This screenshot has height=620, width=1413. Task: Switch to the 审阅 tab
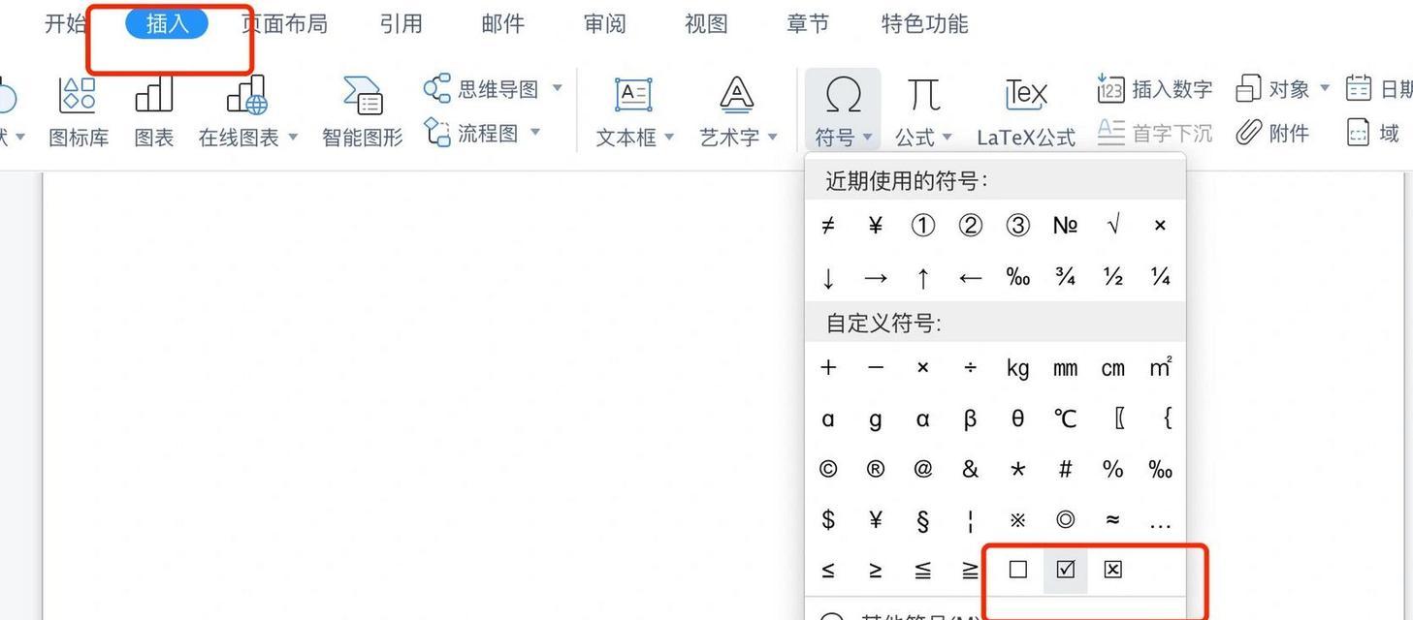(605, 24)
